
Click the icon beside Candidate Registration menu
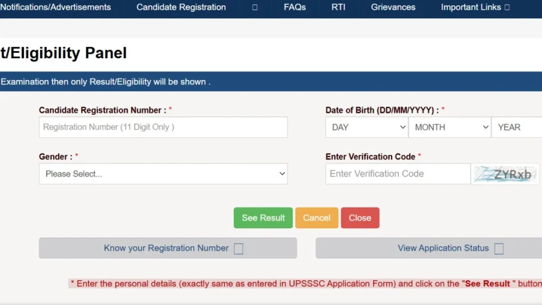255,7
